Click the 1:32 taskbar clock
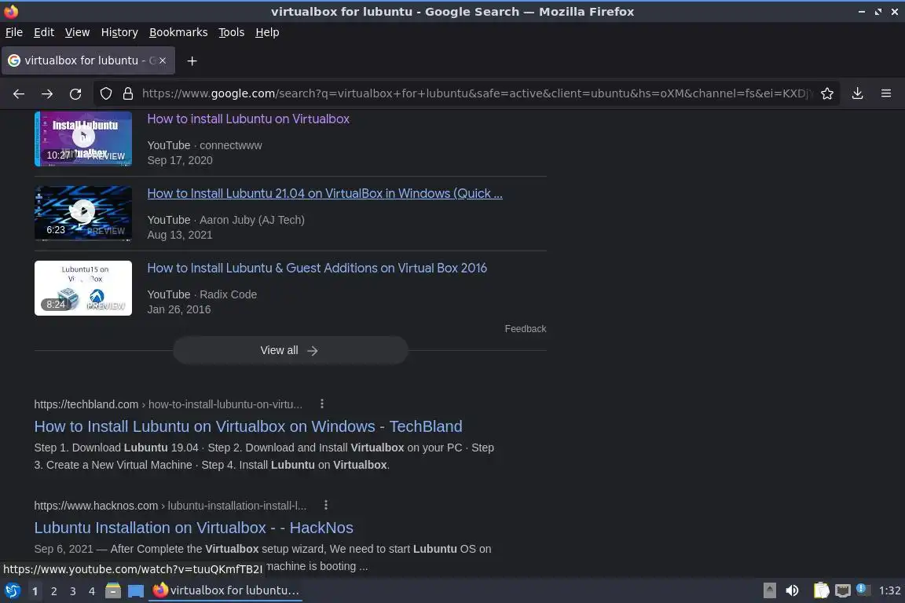Image resolution: width=905 pixels, height=603 pixels. (x=889, y=590)
